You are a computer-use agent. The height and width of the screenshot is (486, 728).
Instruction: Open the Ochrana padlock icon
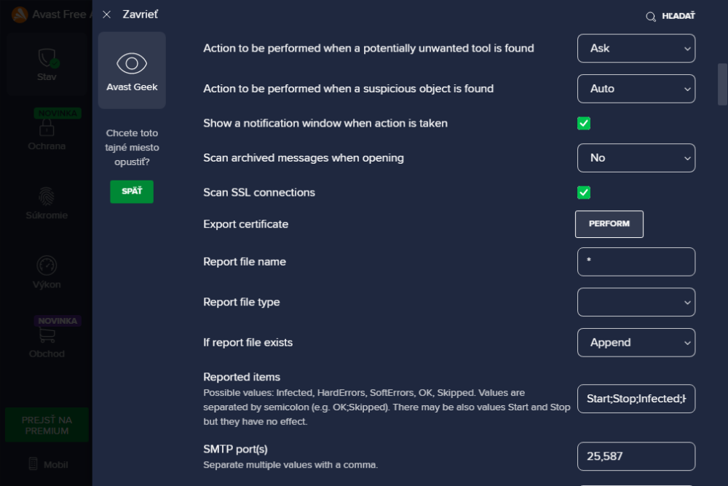click(47, 128)
